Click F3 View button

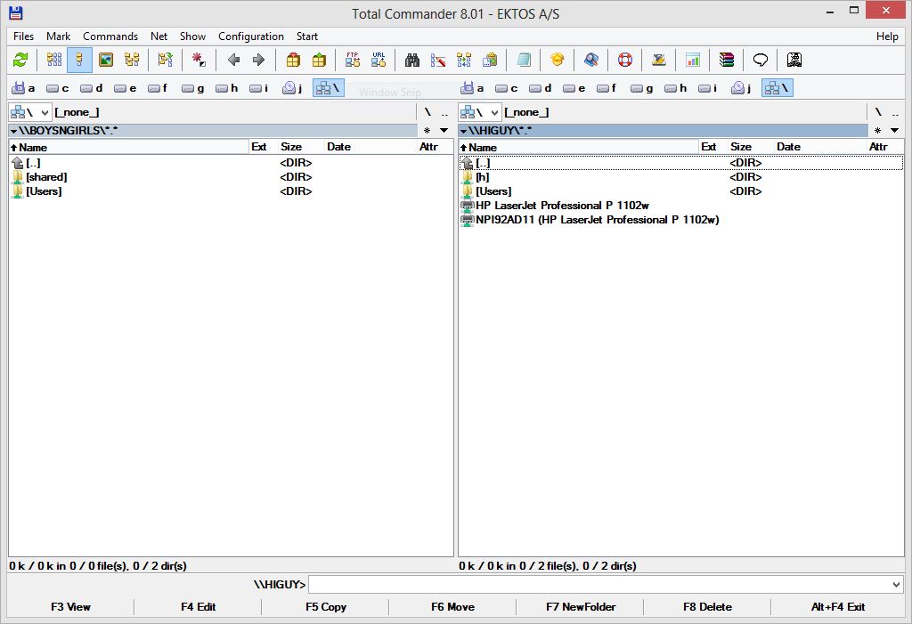(x=70, y=606)
